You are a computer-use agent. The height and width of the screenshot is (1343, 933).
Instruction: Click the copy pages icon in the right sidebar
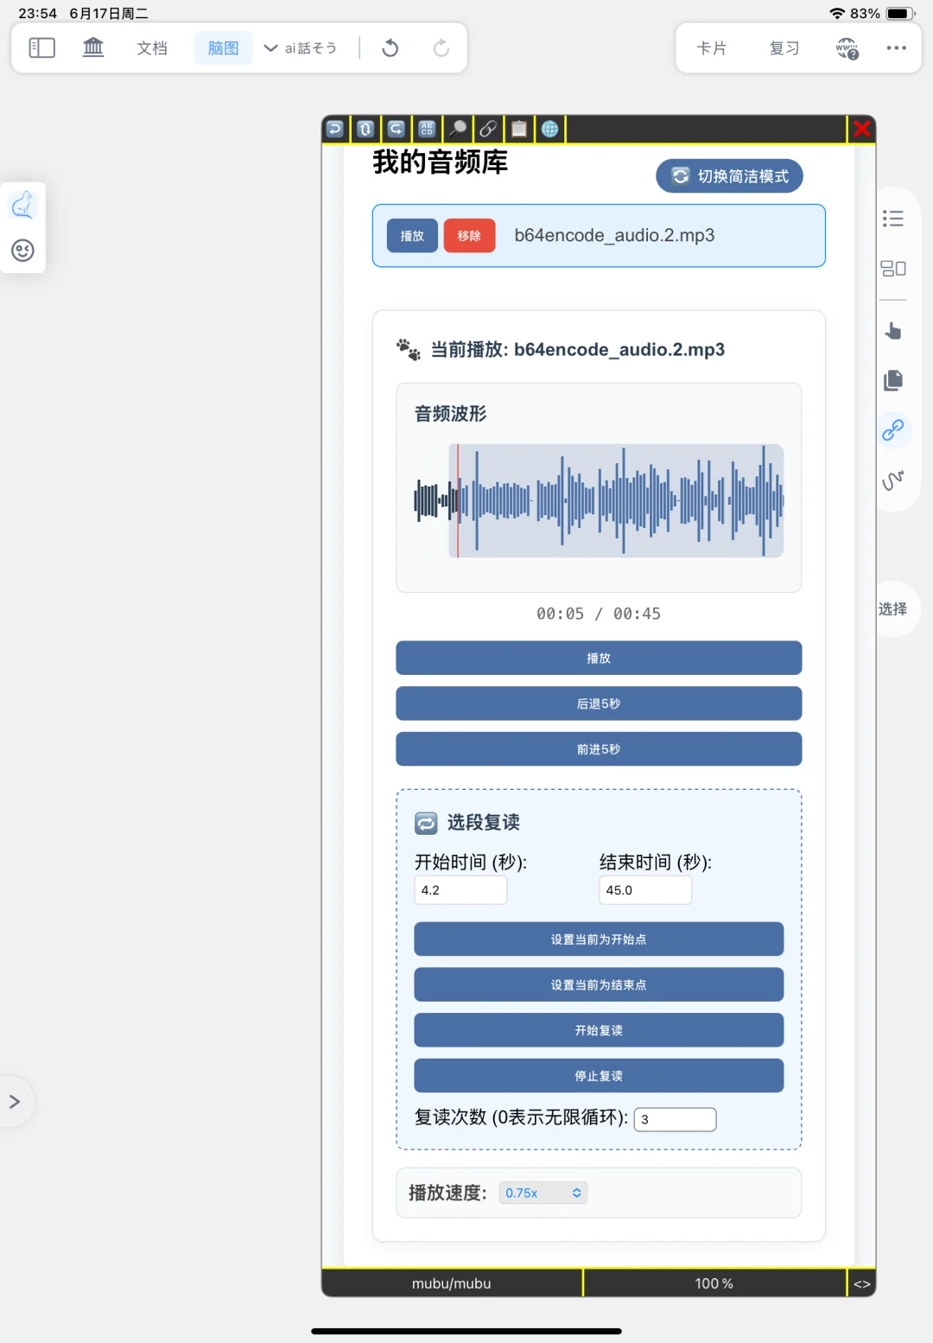point(892,380)
